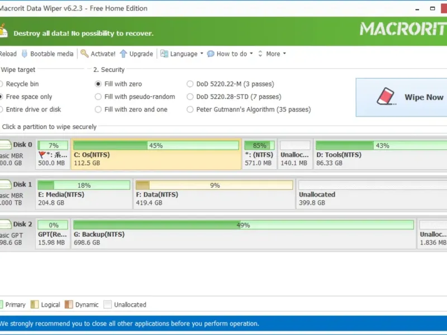Open the How to do menu
The height and width of the screenshot is (335, 447).
click(x=231, y=54)
